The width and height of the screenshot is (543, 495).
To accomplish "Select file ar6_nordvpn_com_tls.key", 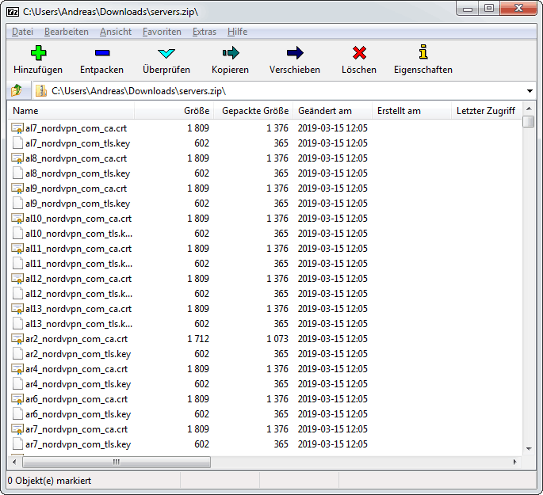I will 78,414.
